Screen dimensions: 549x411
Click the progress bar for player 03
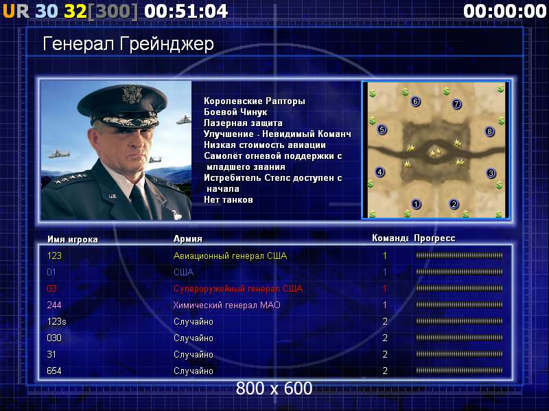click(459, 288)
